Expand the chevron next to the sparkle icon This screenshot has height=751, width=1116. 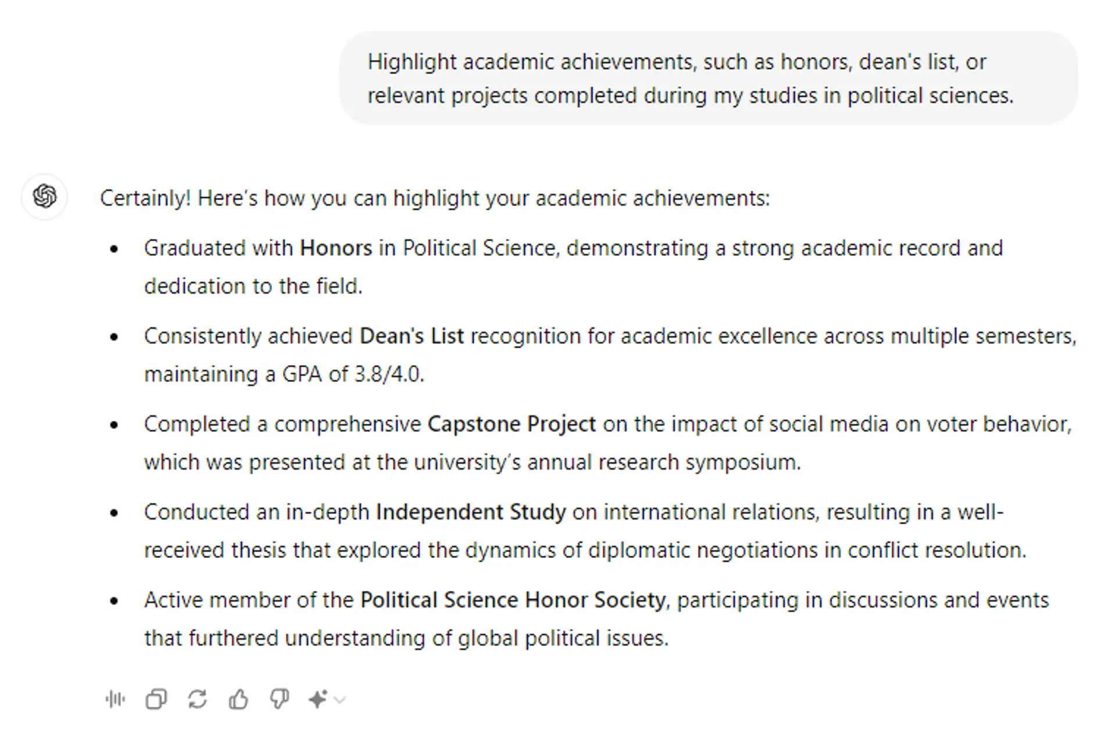pos(340,700)
